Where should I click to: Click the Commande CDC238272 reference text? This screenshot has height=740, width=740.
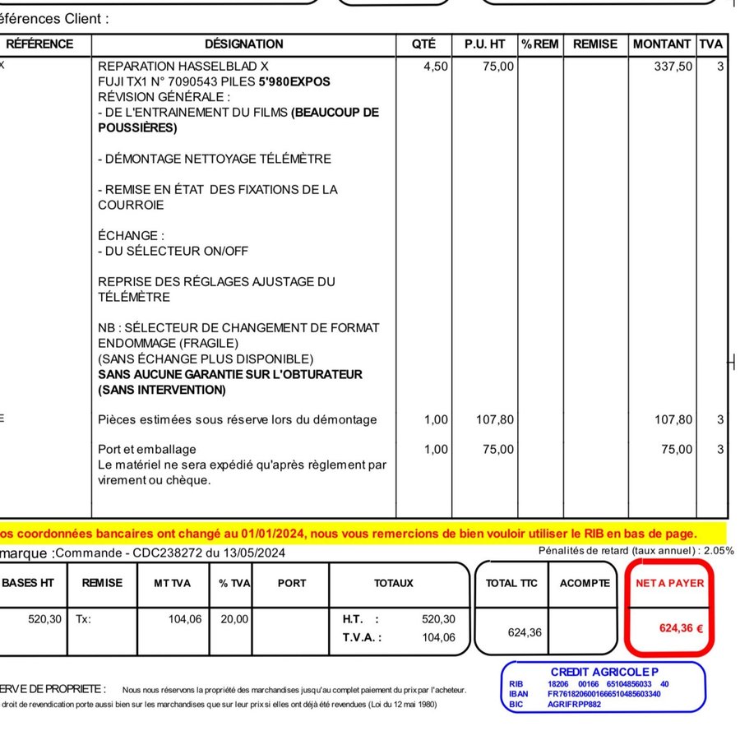point(170,553)
